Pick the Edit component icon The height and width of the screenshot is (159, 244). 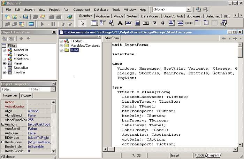click(x=129, y=23)
